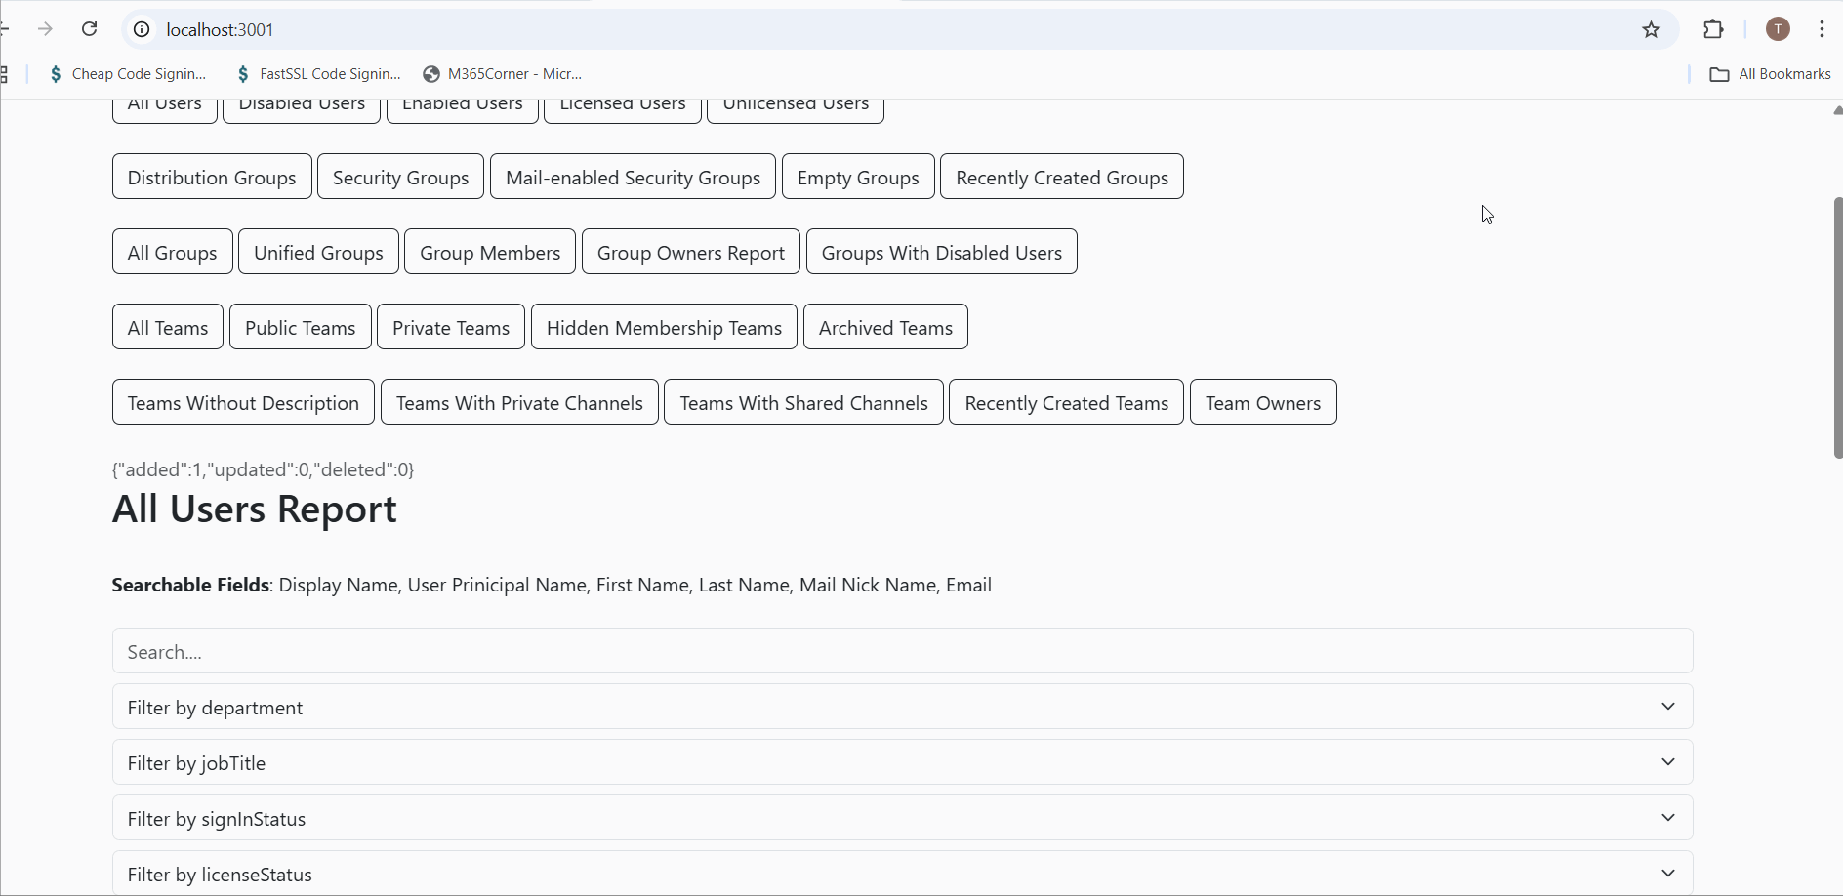This screenshot has height=896, width=1843.
Task: Open the Chrome profile avatar
Action: pyautogui.click(x=1778, y=29)
